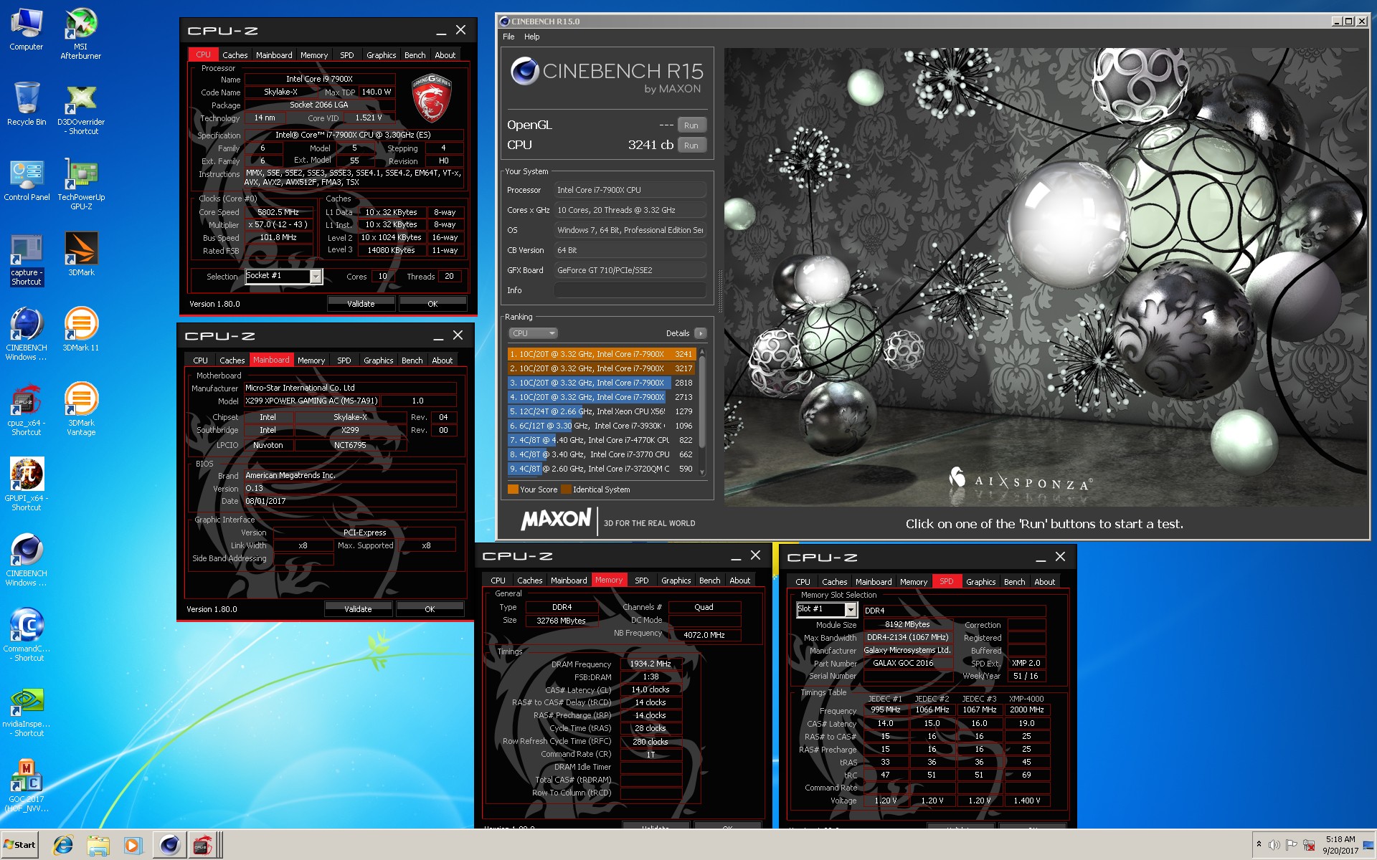Open GPUPI_x64 shortcut icon
Viewport: 1377px width, 860px height.
point(27,484)
